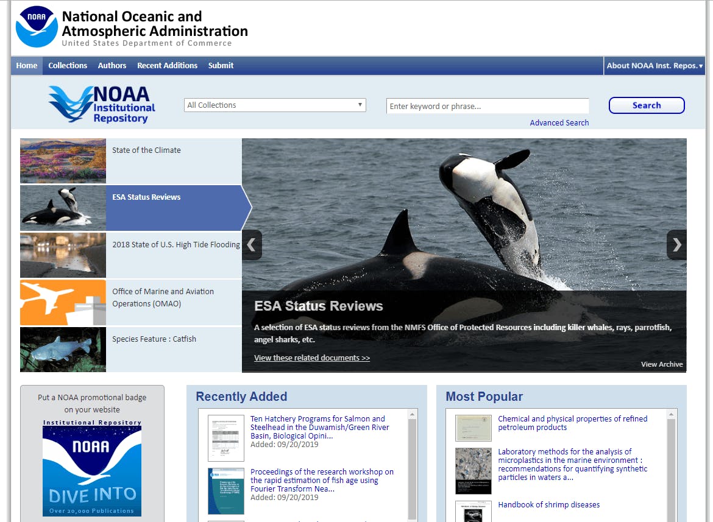This screenshot has height=522, width=713.
Task: Advance to next carousel slide arrow
Action: coord(676,245)
